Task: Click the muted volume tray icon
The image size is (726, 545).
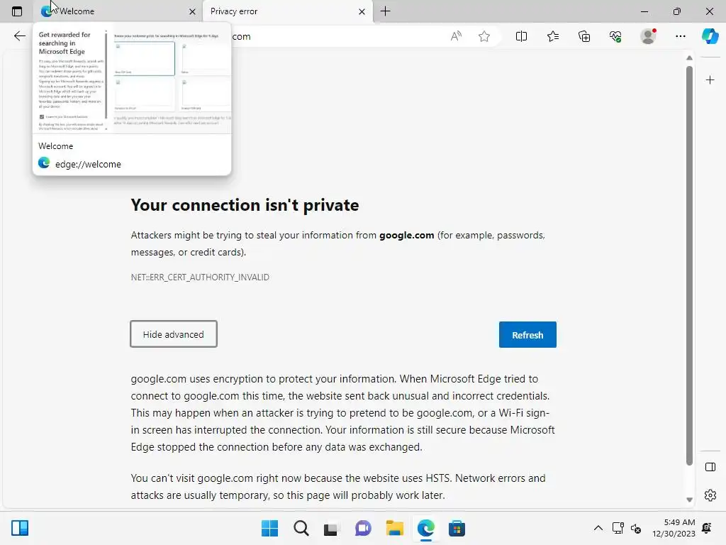Action: pyautogui.click(x=636, y=528)
